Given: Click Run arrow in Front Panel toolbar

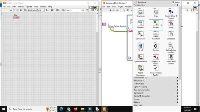Looking at the screenshot, I should [11, 10].
